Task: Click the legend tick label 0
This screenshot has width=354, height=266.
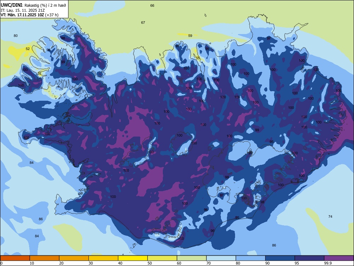Action: pyautogui.click(x=1, y=263)
